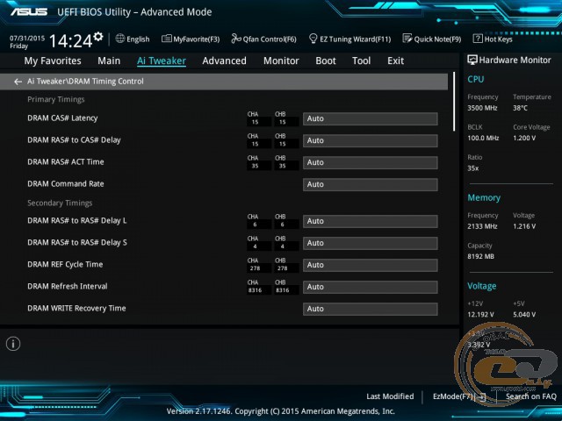
Task: Select DRAM REF Cycle Time label
Action: click(x=65, y=265)
